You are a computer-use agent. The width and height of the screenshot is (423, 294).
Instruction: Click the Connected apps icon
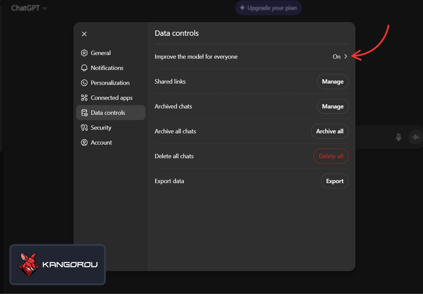84,98
